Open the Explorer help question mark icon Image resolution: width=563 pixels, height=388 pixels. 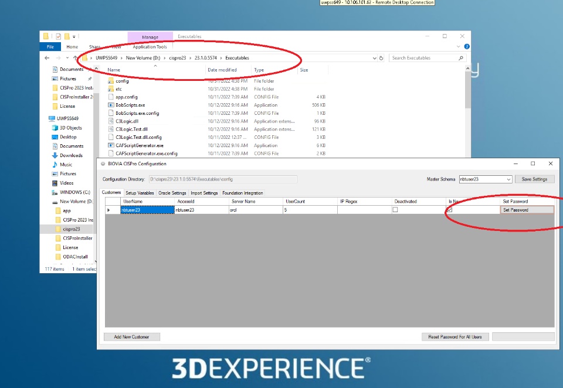point(467,47)
